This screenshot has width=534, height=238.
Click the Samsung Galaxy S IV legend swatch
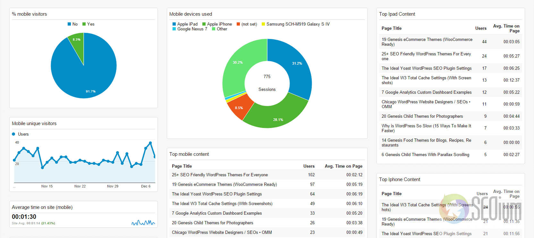point(263,24)
